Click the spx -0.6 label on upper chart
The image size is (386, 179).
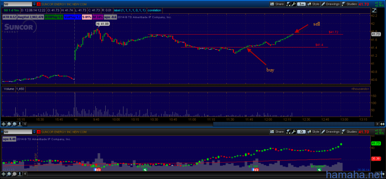pyautogui.click(x=110, y=17)
